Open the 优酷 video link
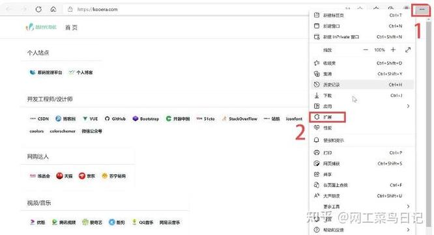 (x=37, y=222)
